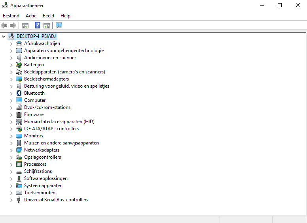Collapse the DESKTOP-HPSIADJ root node
This screenshot has height=223, width=307.
click(4, 36)
